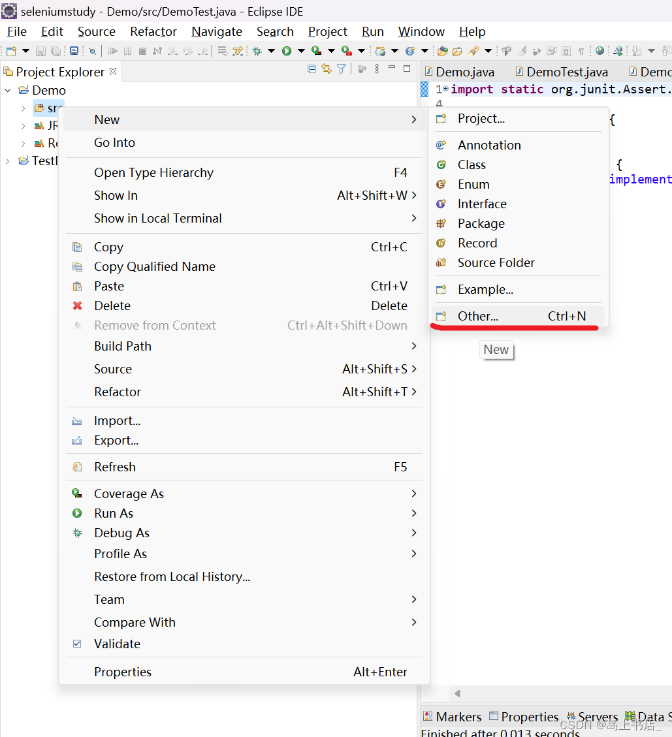Toggle the Validate checkbox menu item
This screenshot has height=737, width=672.
(x=77, y=644)
